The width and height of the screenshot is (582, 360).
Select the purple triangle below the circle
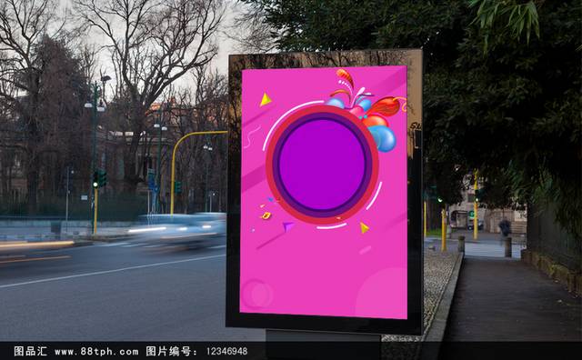point(287,226)
